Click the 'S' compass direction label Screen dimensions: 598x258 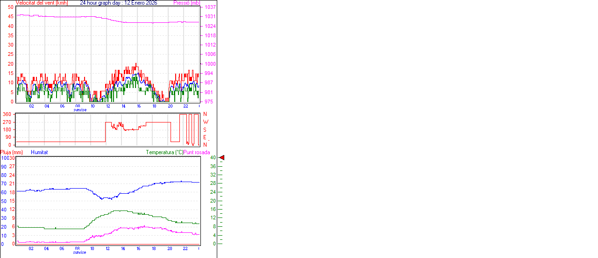tap(205, 129)
